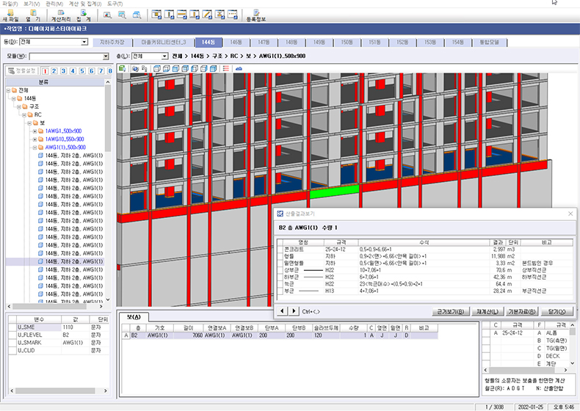Open the 동(D) dropdown
Viewport: 580px width, 411px height.
[x=84, y=42]
